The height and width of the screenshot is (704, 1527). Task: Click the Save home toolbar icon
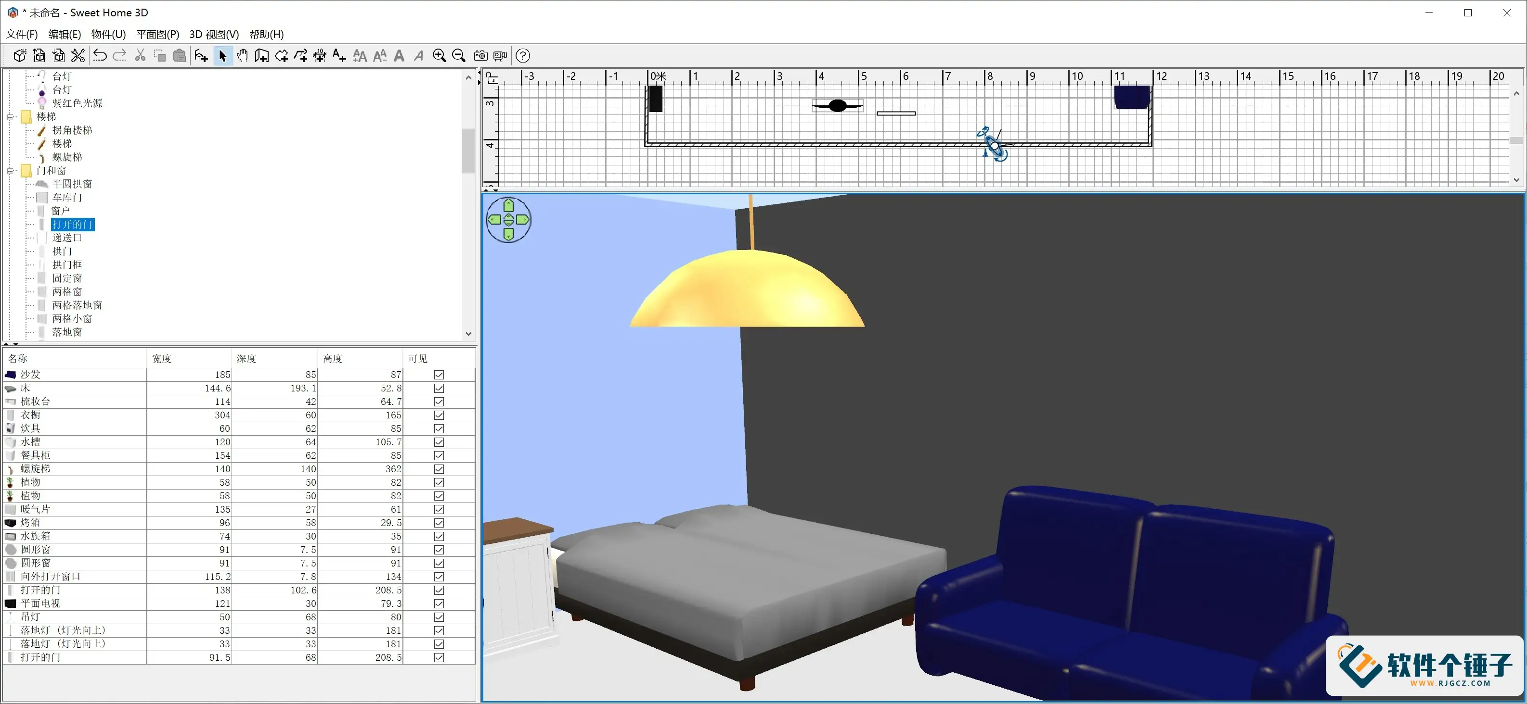tap(59, 56)
